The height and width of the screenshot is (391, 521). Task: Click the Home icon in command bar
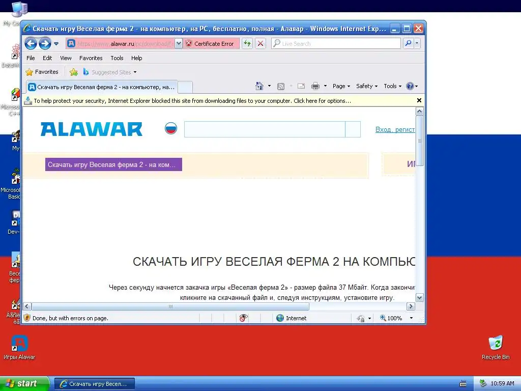(x=259, y=86)
